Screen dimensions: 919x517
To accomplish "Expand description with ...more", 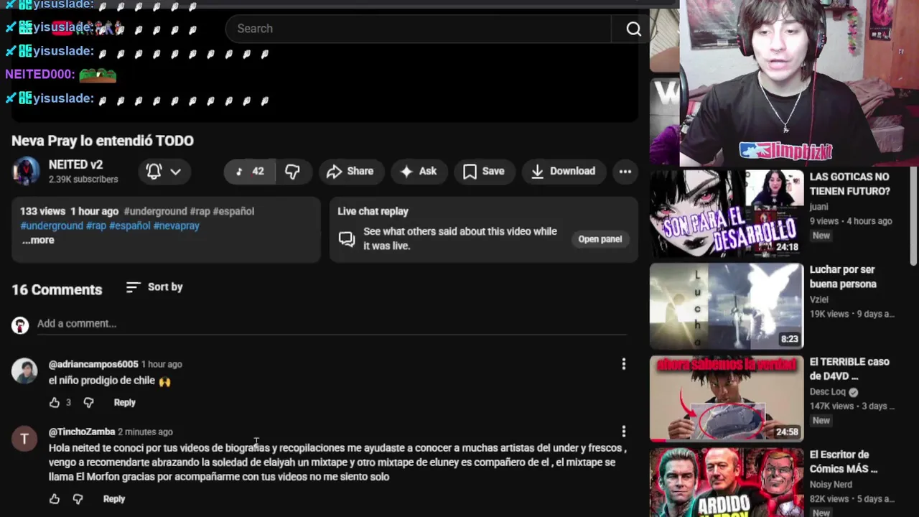I will [x=38, y=240].
